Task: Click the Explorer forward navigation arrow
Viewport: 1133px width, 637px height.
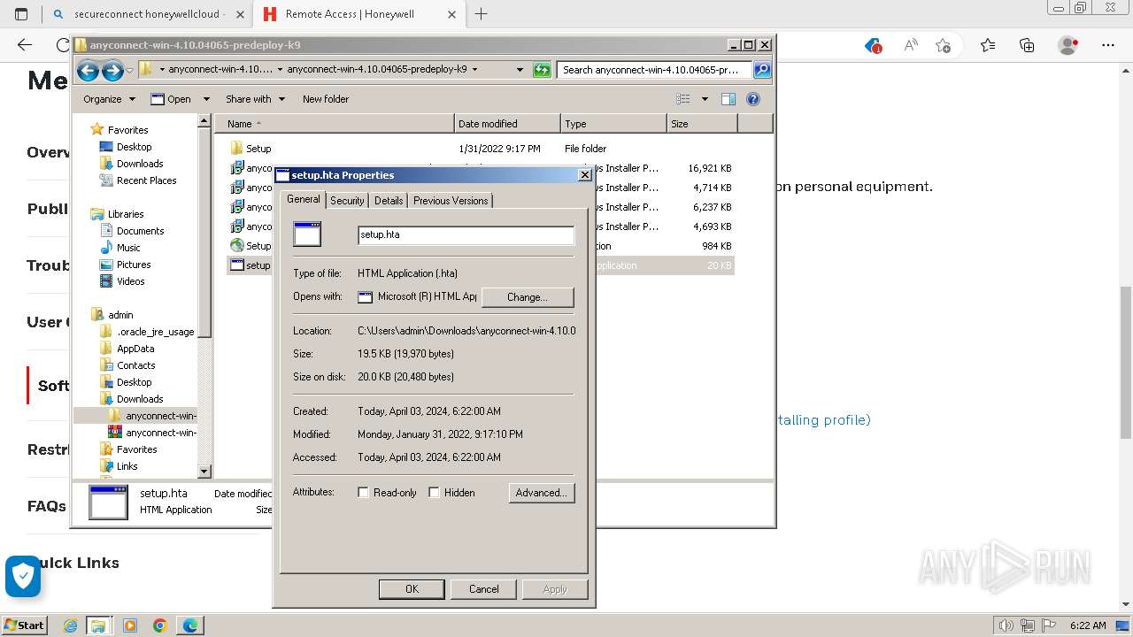Action: 112,70
